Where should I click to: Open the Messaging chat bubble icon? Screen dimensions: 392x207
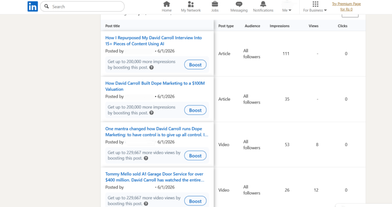click(x=239, y=4)
